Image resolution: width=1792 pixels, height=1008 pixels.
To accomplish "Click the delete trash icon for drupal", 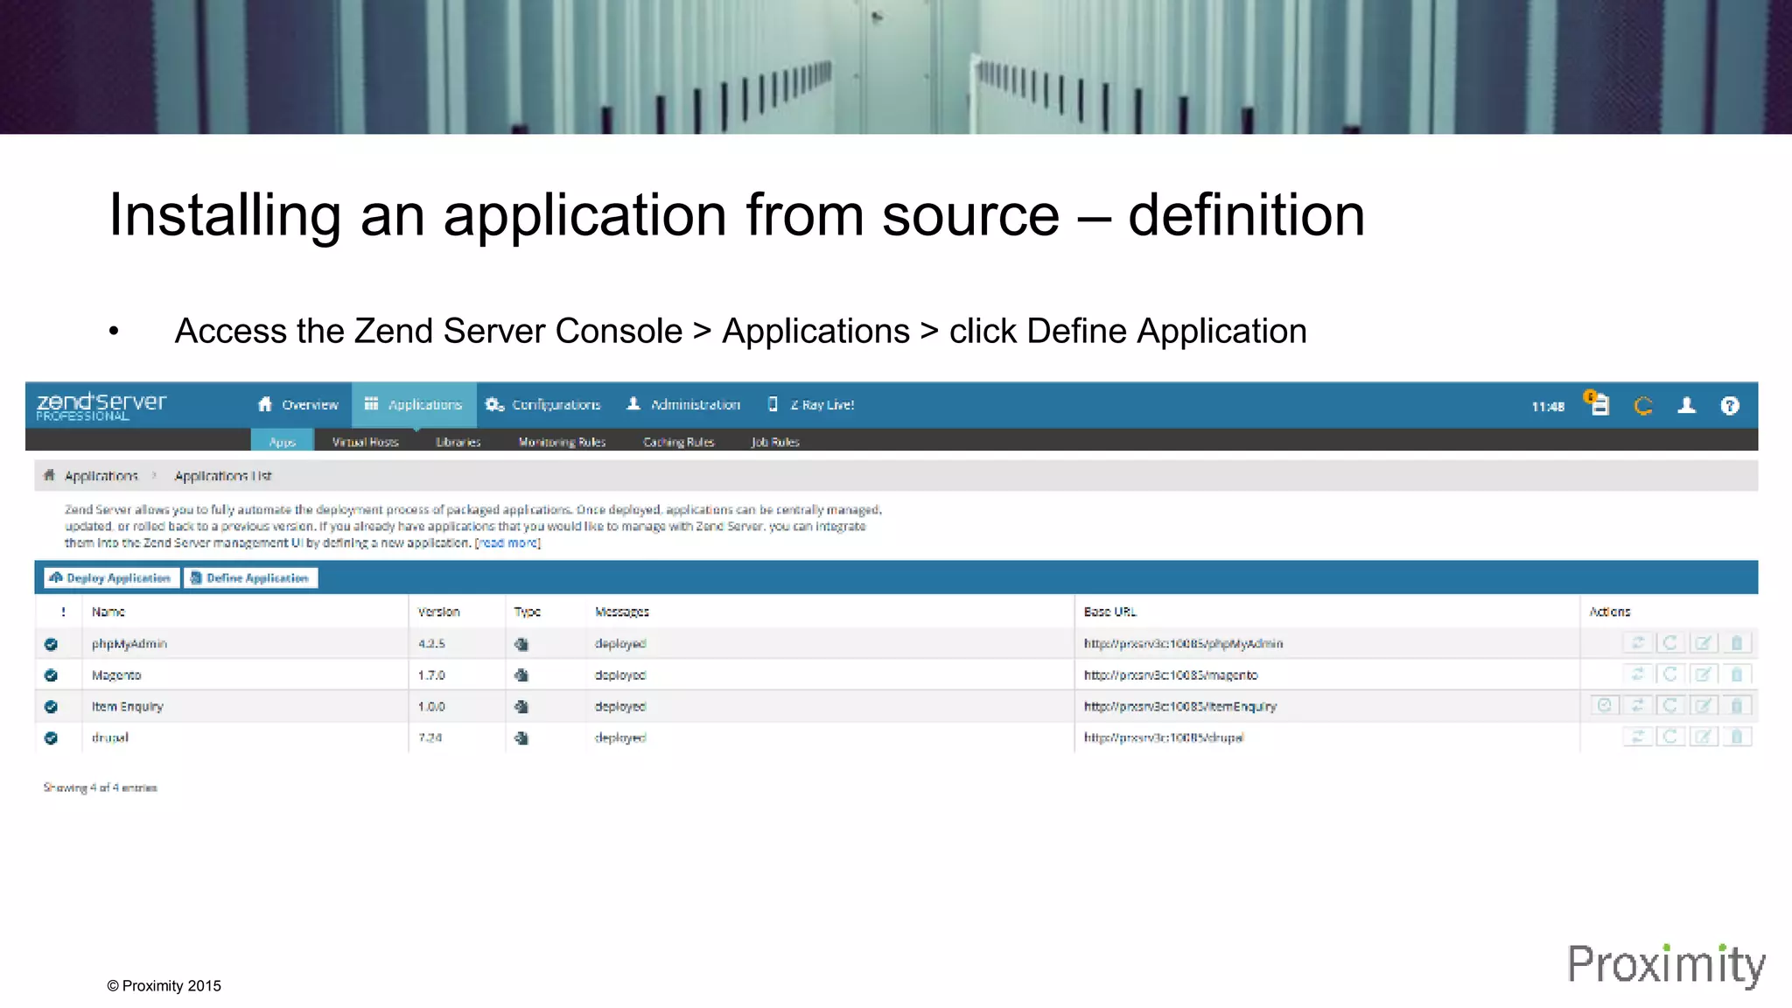I will point(1736,737).
